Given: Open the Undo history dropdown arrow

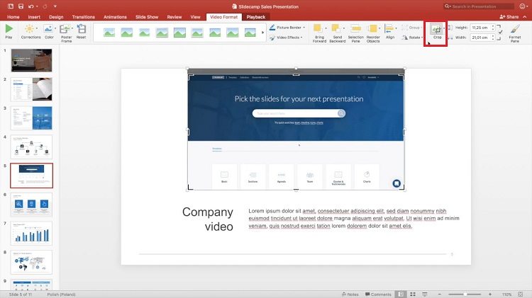Looking at the screenshot, I should point(37,6).
